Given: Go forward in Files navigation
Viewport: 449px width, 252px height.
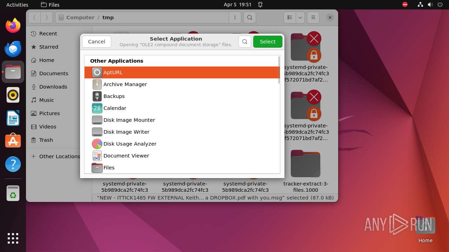Looking at the screenshot, I should pos(47,17).
